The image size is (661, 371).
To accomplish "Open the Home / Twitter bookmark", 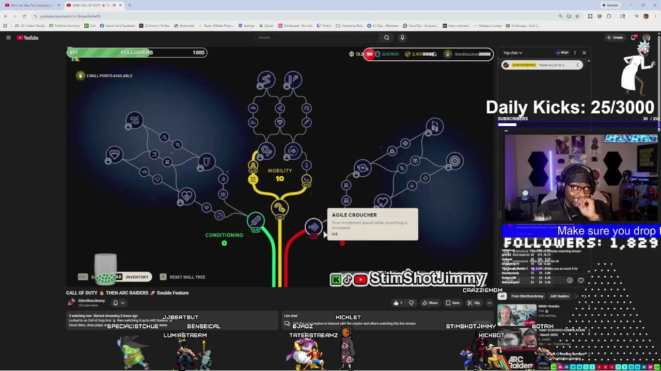I will 154,26.
